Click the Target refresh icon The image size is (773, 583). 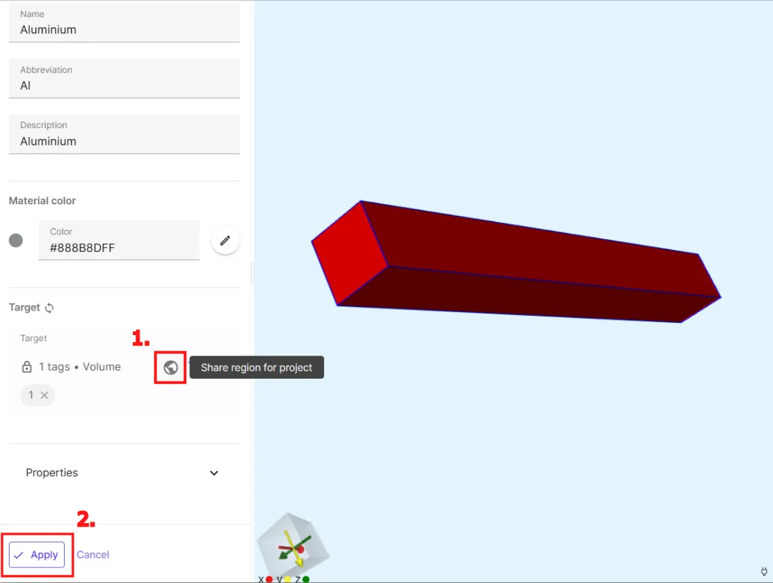coord(49,308)
